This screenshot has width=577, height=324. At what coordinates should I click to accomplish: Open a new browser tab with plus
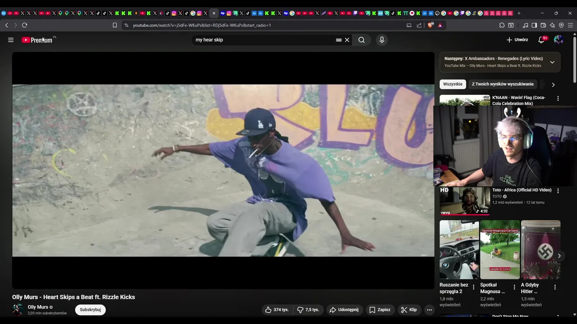click(x=519, y=13)
